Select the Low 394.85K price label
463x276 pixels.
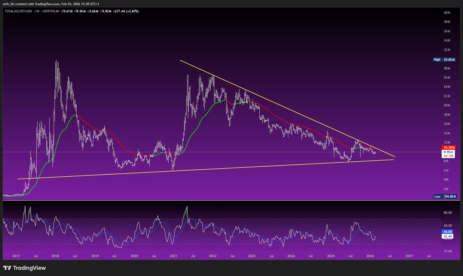445,196
